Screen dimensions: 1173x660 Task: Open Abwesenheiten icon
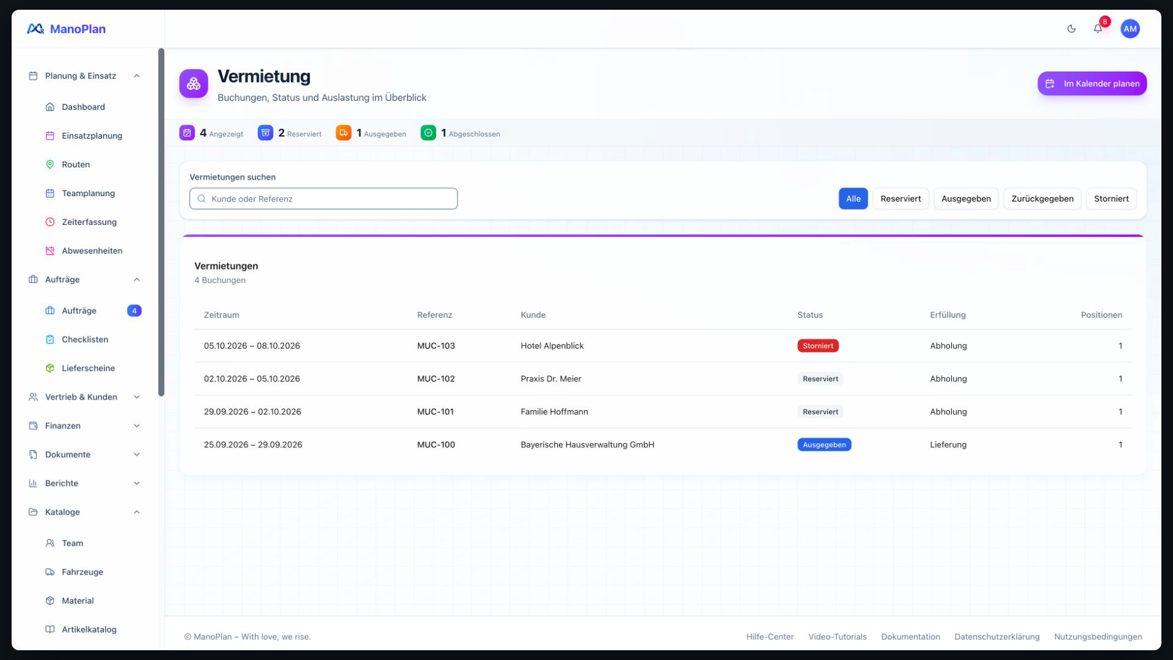(x=50, y=251)
